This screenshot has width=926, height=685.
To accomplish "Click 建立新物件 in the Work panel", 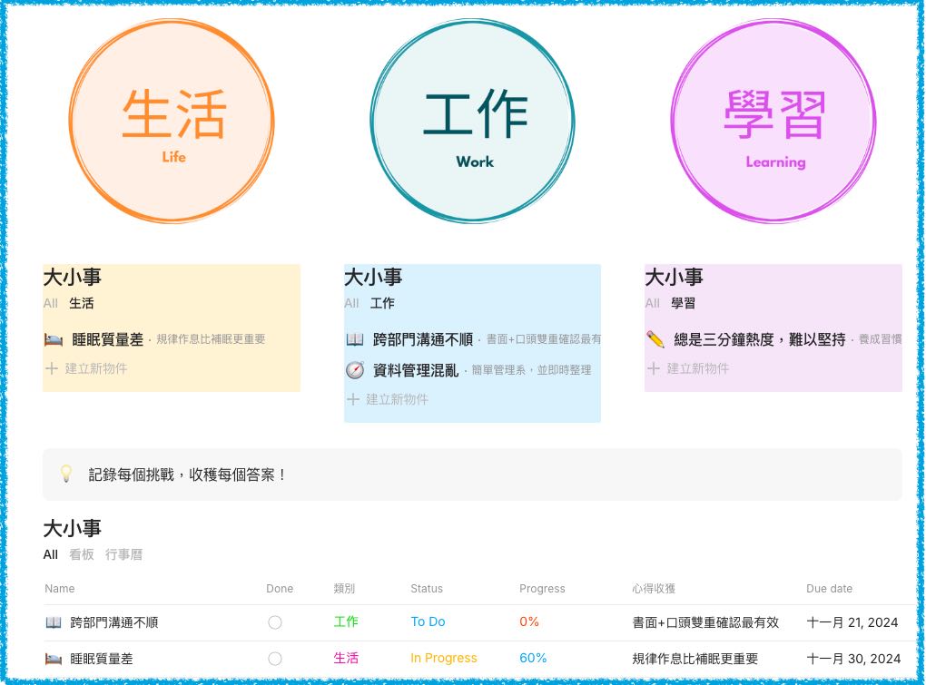I will coord(397,399).
